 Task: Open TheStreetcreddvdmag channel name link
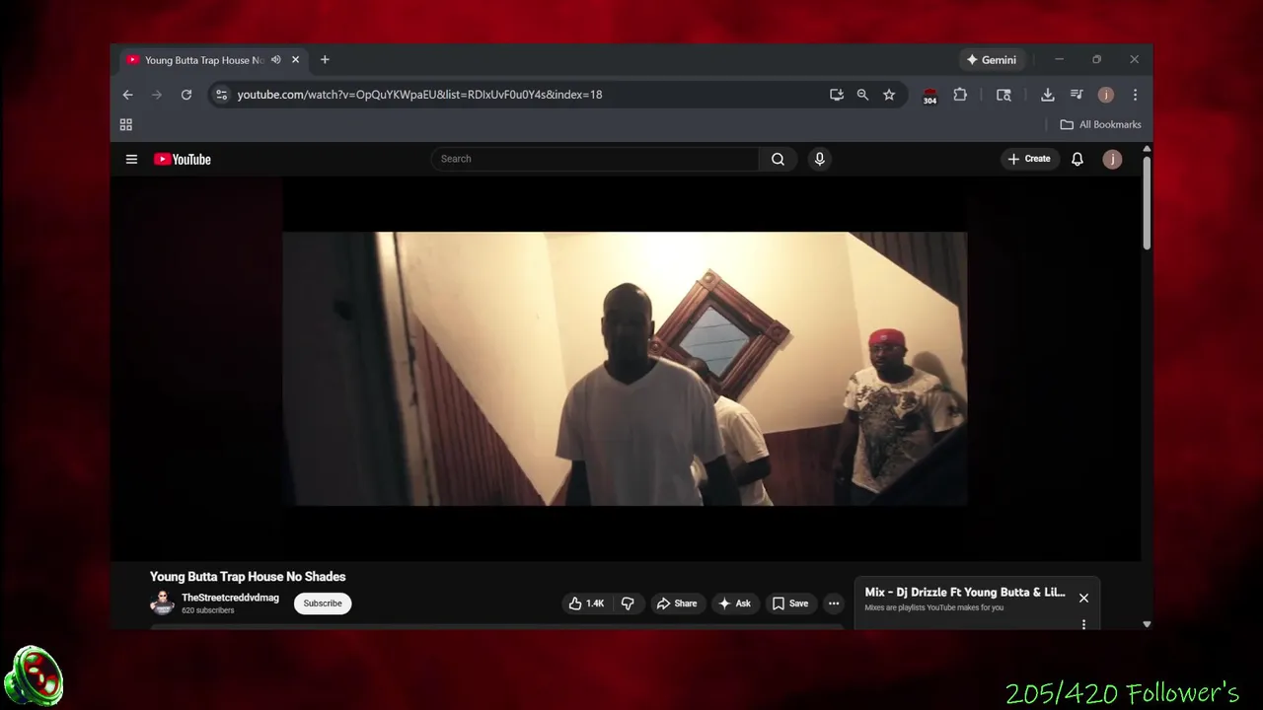coord(230,598)
